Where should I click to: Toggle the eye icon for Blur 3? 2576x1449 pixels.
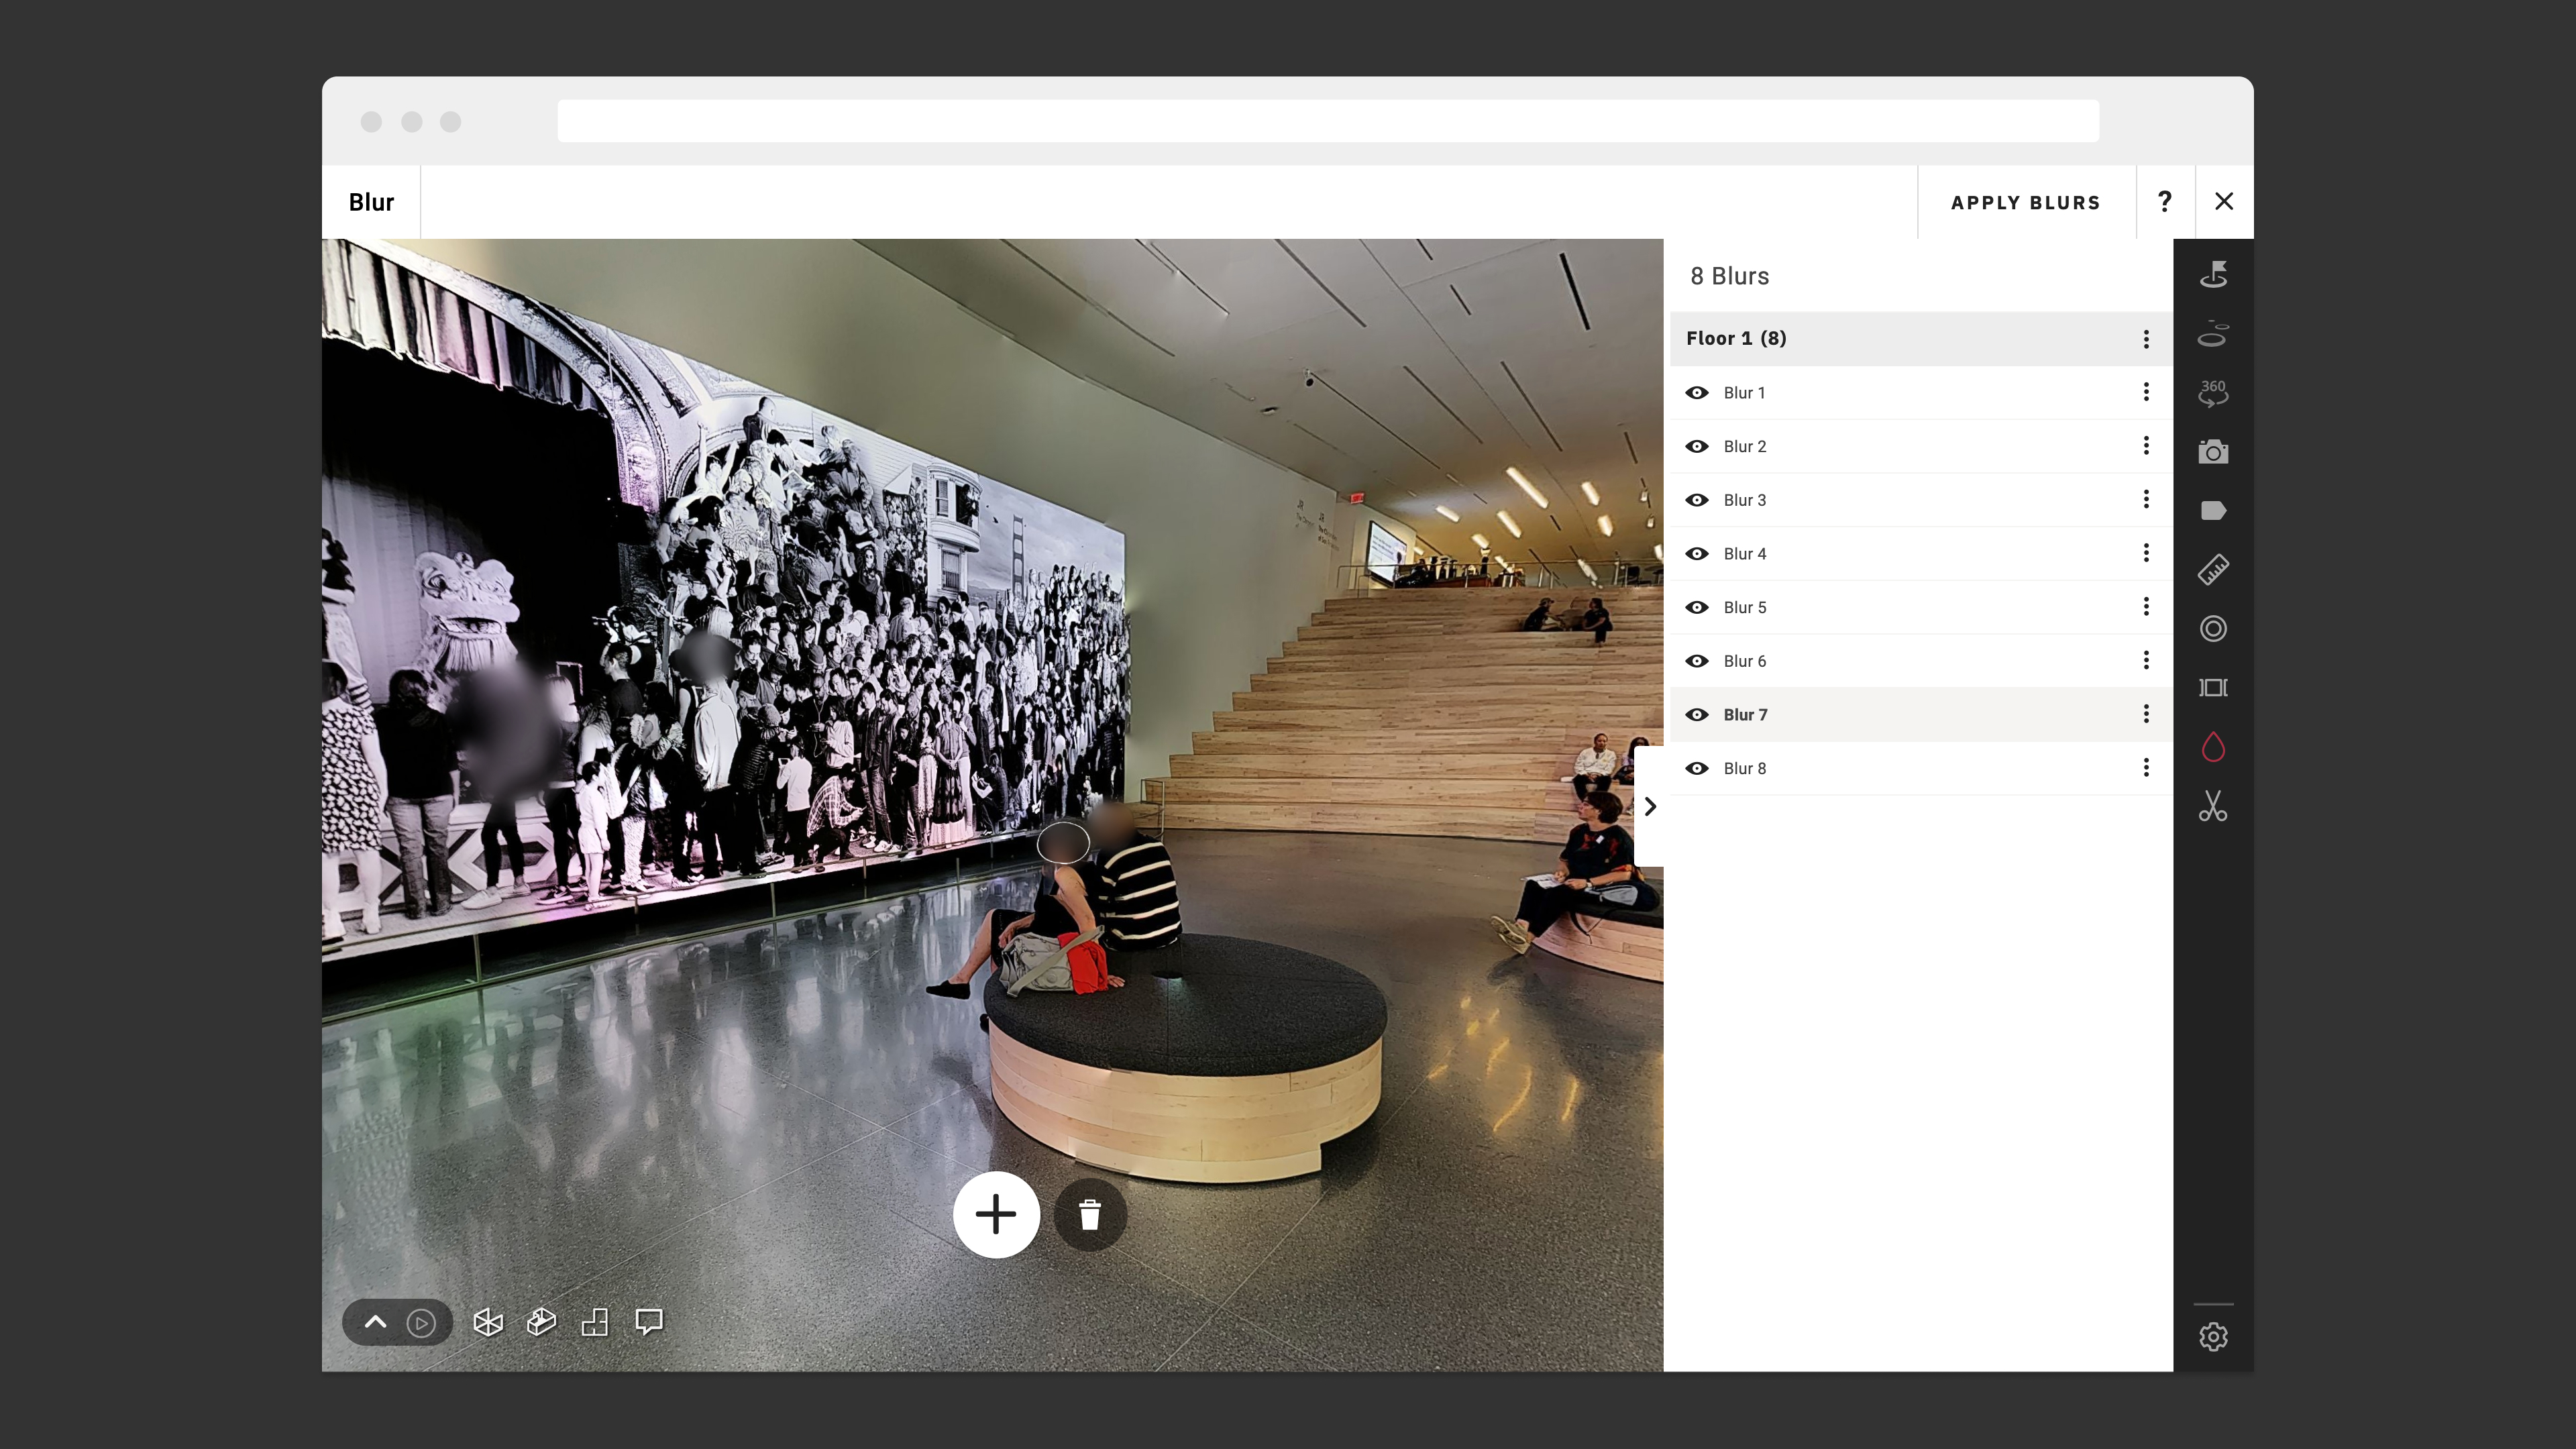1697,500
